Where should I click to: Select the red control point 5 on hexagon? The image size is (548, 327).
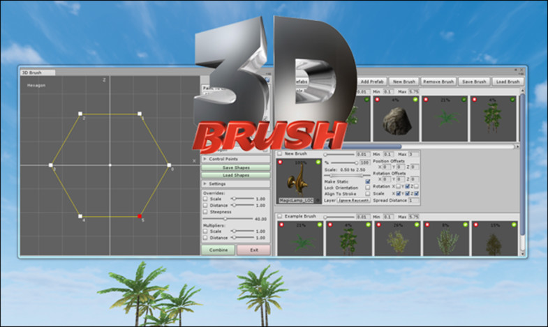point(140,216)
